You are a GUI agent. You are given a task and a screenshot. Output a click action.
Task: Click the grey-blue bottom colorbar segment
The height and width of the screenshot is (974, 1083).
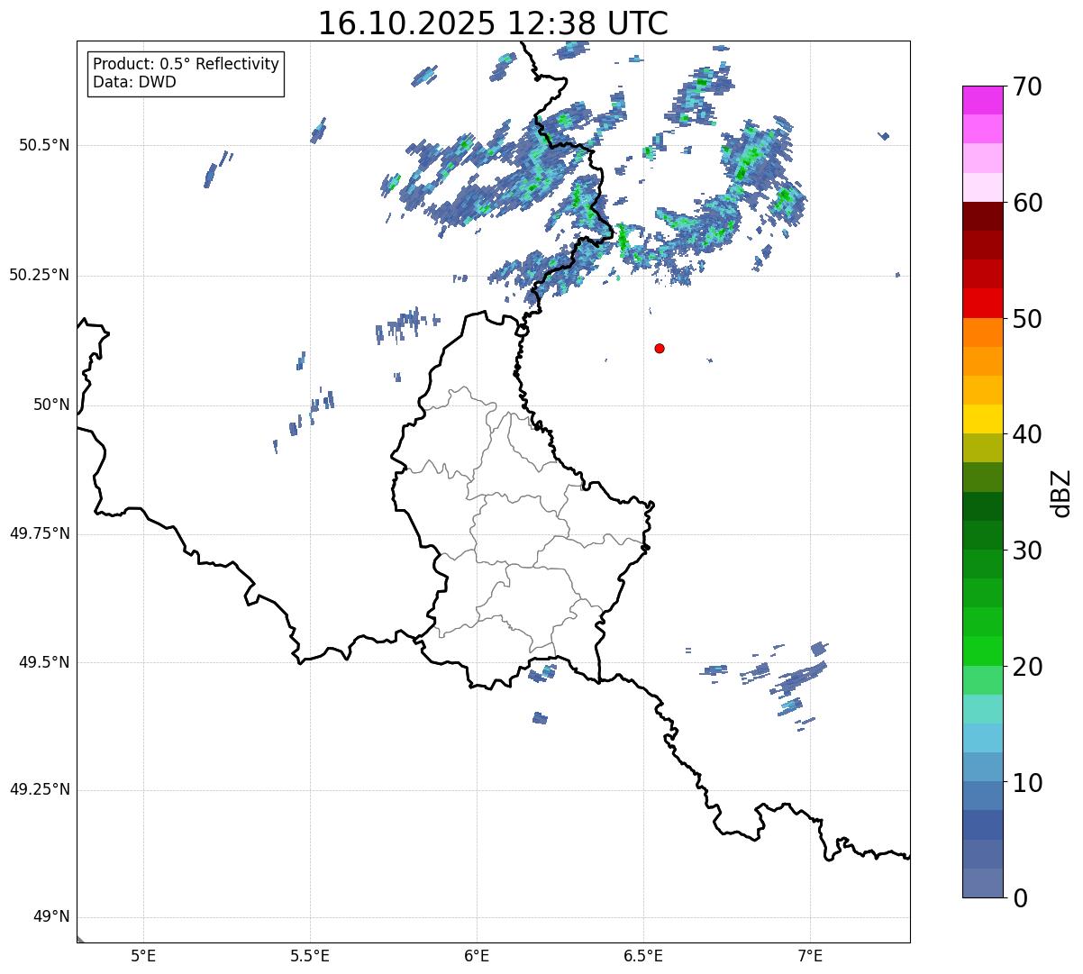coord(982,883)
